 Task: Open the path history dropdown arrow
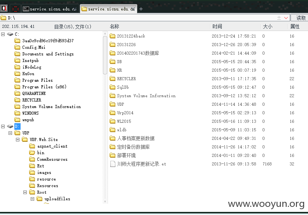(x=286, y=18)
